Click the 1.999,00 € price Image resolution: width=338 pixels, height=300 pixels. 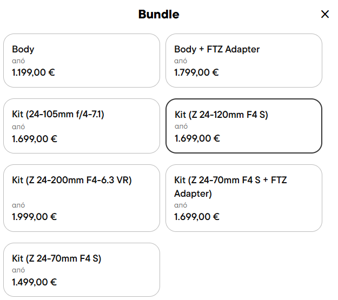pos(34,217)
